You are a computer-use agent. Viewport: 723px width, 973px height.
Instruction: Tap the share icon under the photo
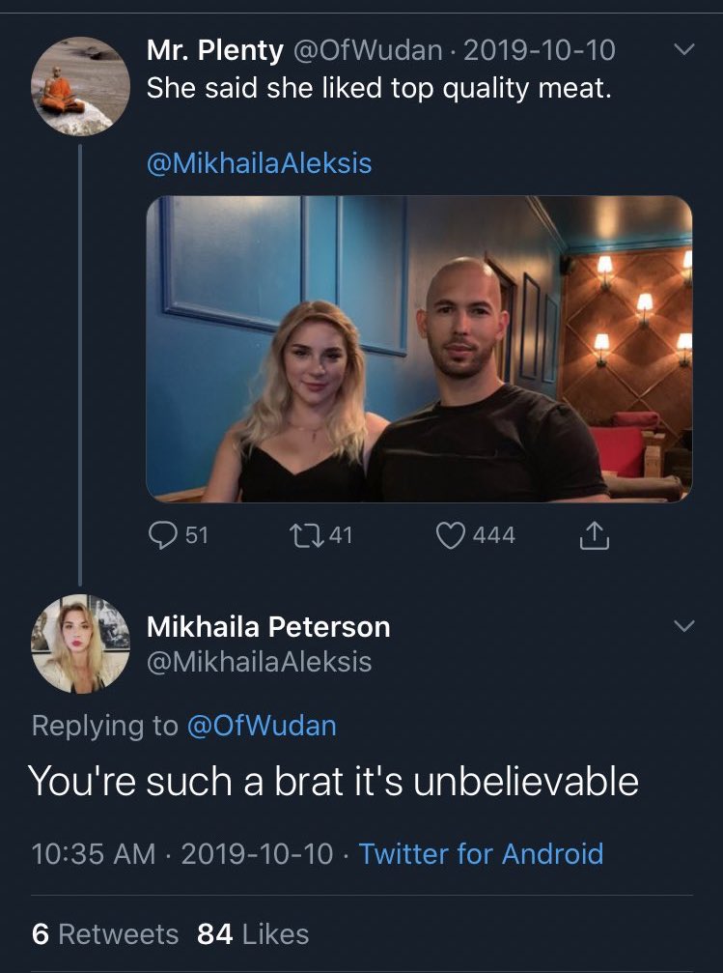[x=594, y=535]
